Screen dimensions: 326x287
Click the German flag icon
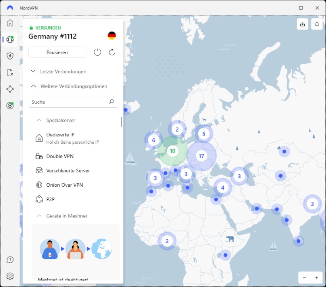[112, 36]
